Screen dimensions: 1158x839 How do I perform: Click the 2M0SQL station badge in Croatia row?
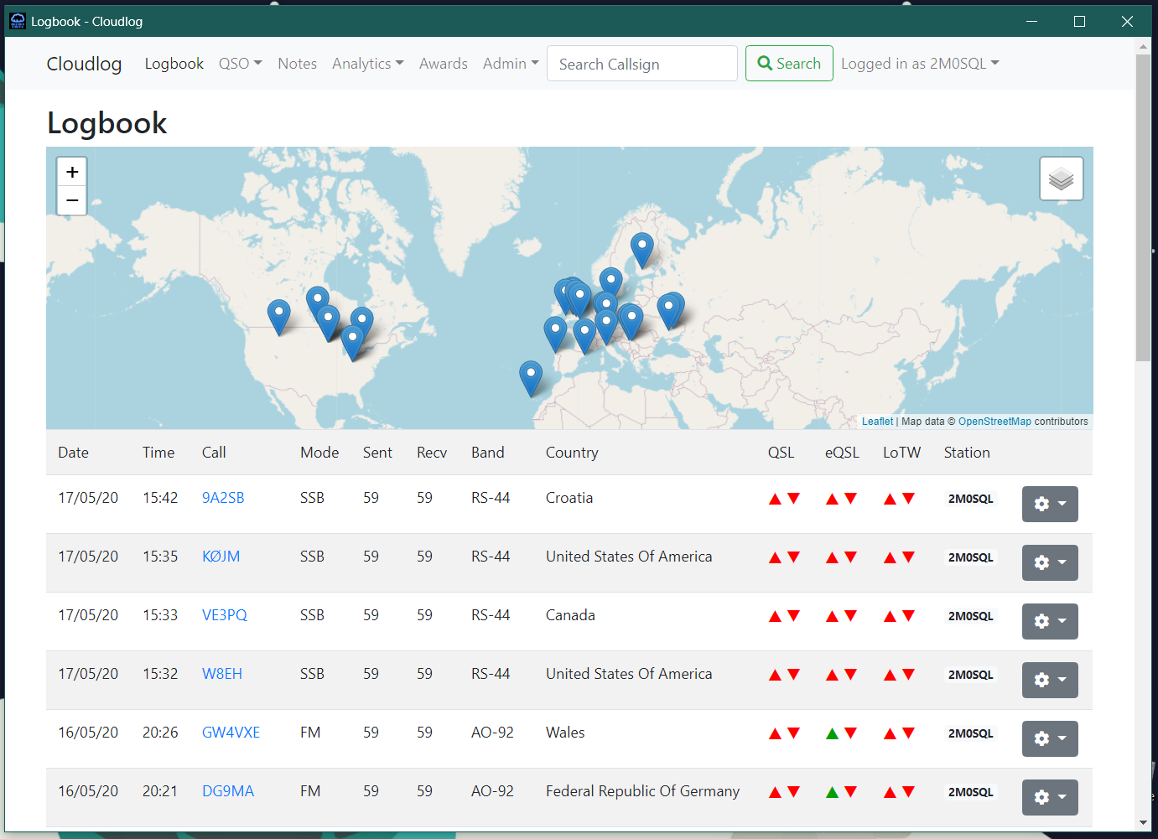(x=970, y=499)
